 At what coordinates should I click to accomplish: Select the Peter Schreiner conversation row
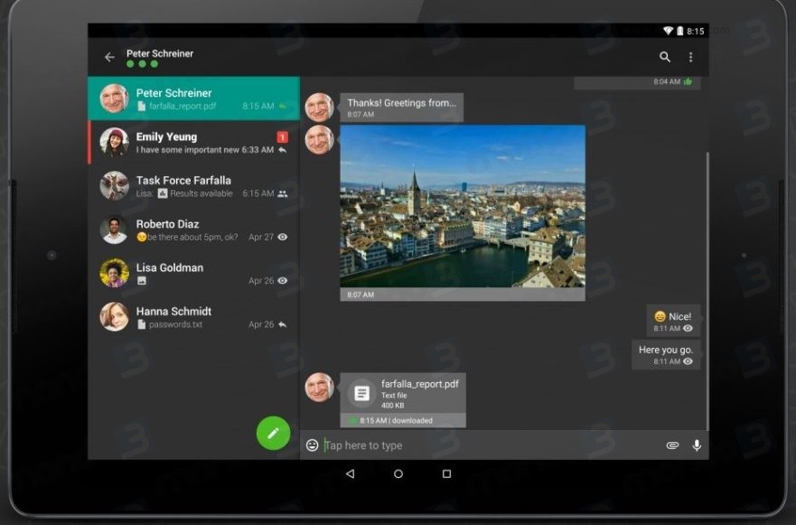[x=194, y=98]
